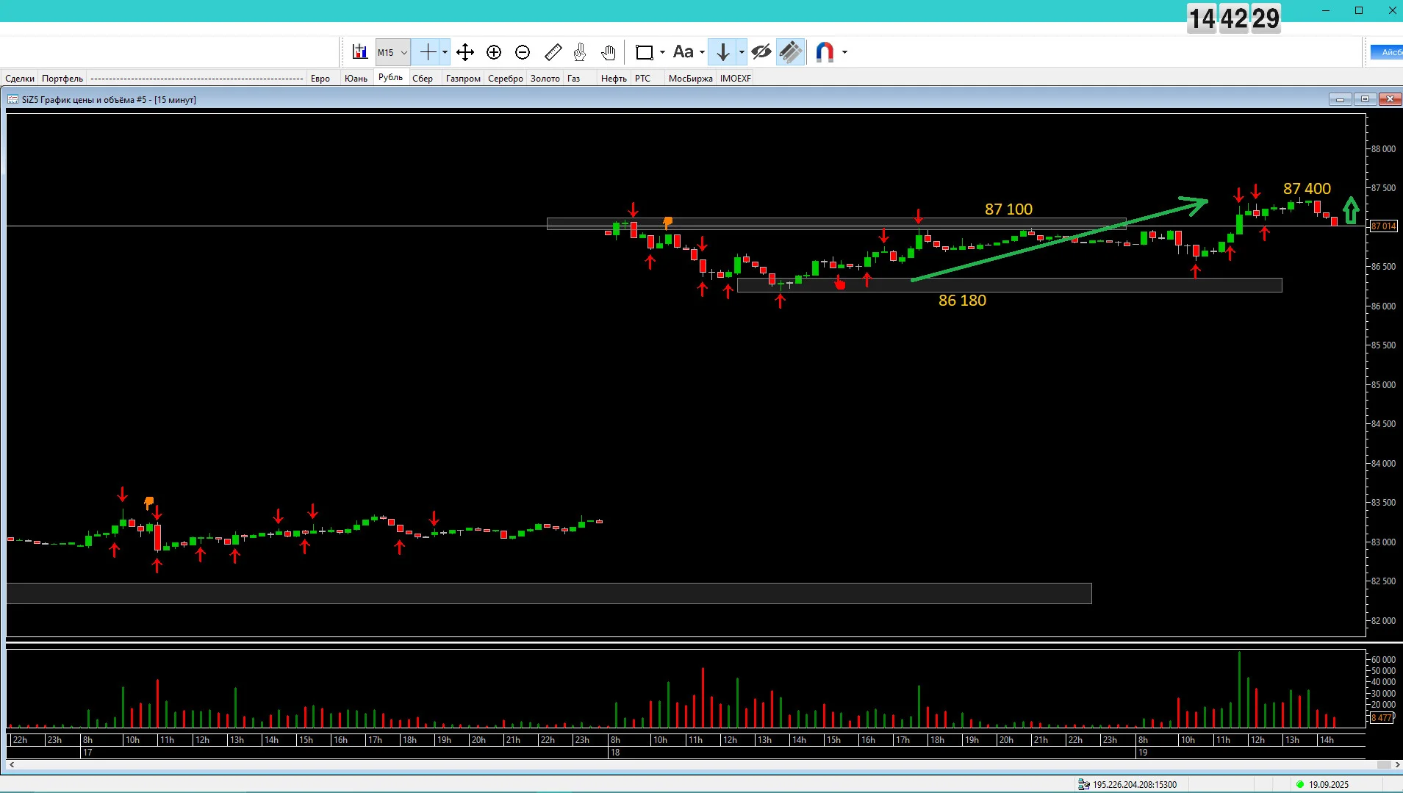Switch to the Золото tab

click(x=545, y=79)
